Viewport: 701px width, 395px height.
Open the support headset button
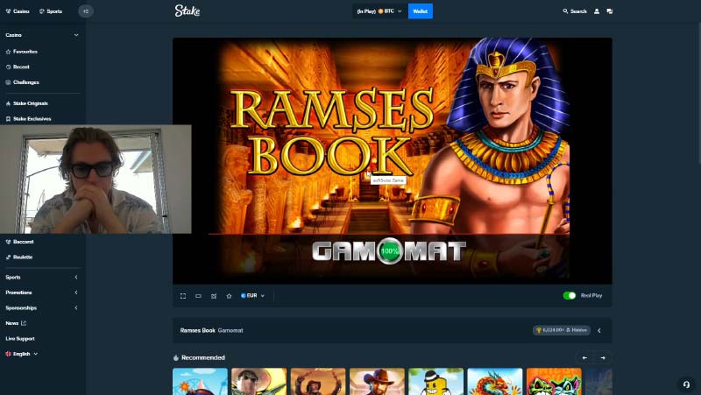686,384
